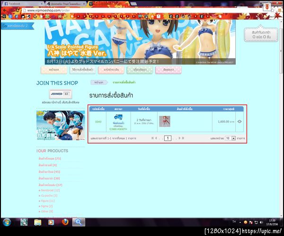Go to previous page in order list pager
The width and height of the screenshot is (284, 236).
click(156, 138)
